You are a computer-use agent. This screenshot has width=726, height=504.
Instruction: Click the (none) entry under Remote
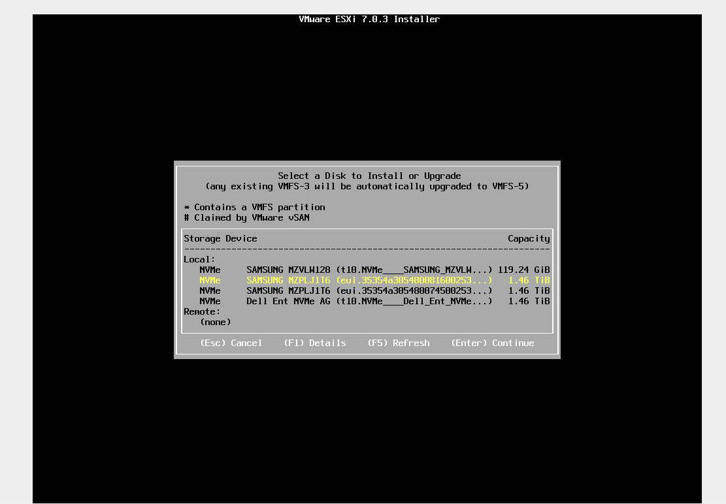[215, 322]
